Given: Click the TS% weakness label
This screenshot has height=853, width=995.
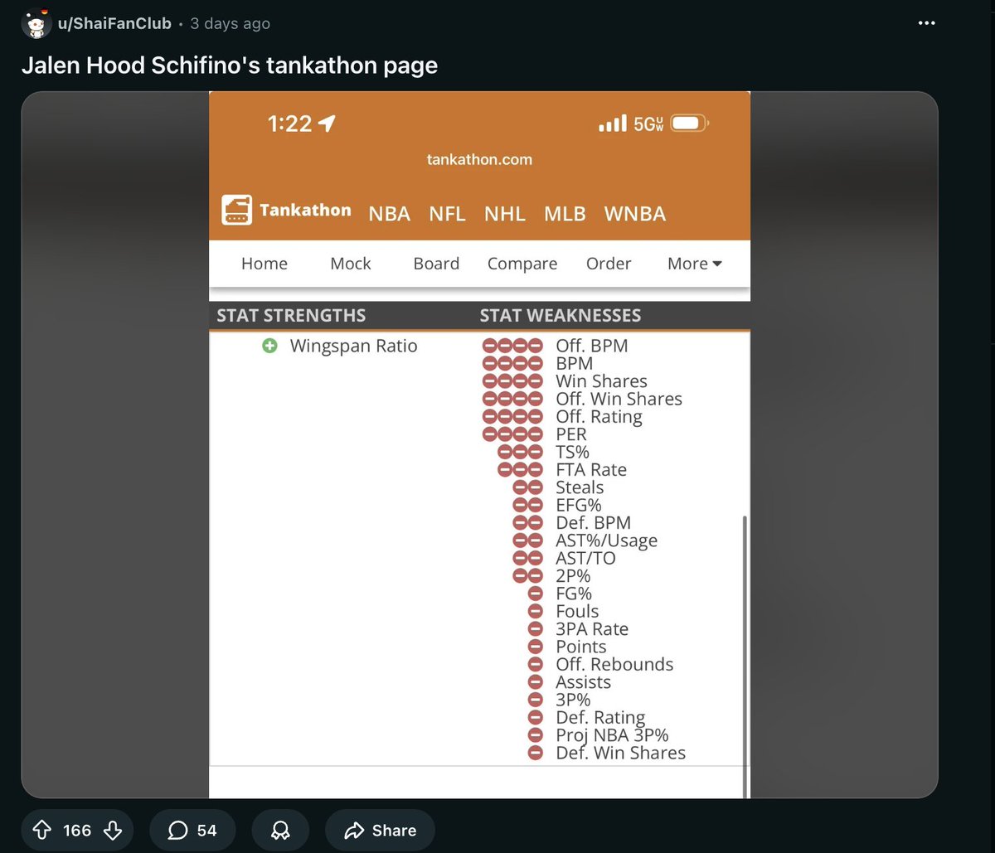Looking at the screenshot, I should (572, 452).
